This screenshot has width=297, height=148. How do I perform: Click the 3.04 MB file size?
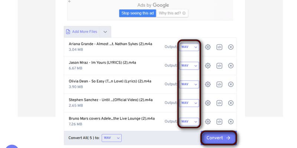point(76,50)
